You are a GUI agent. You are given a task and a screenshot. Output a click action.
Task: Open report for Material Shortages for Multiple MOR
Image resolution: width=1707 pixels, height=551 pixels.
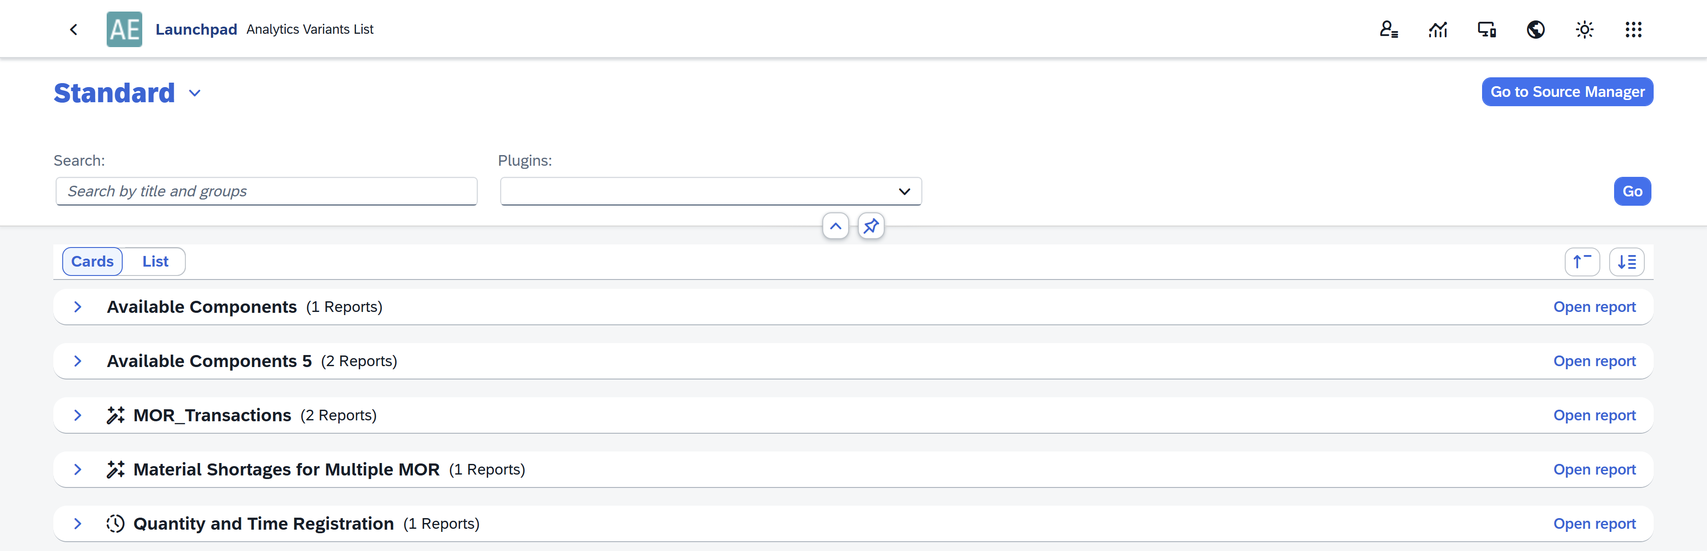[x=1595, y=469]
